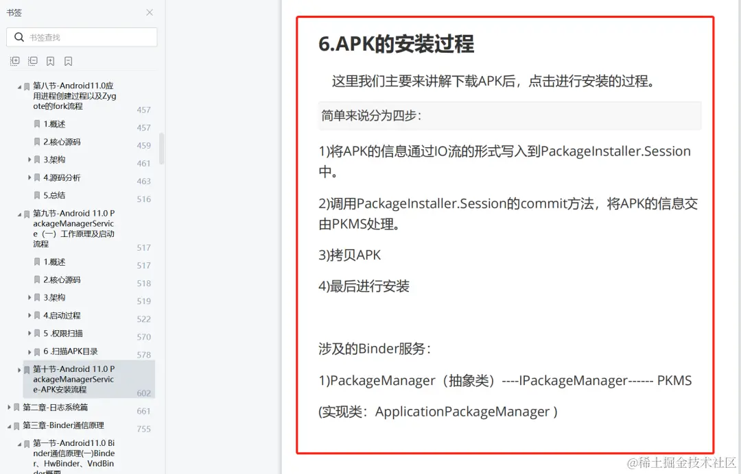
Task: Open 3.架构 bookmark on page 519
Action: click(x=54, y=297)
